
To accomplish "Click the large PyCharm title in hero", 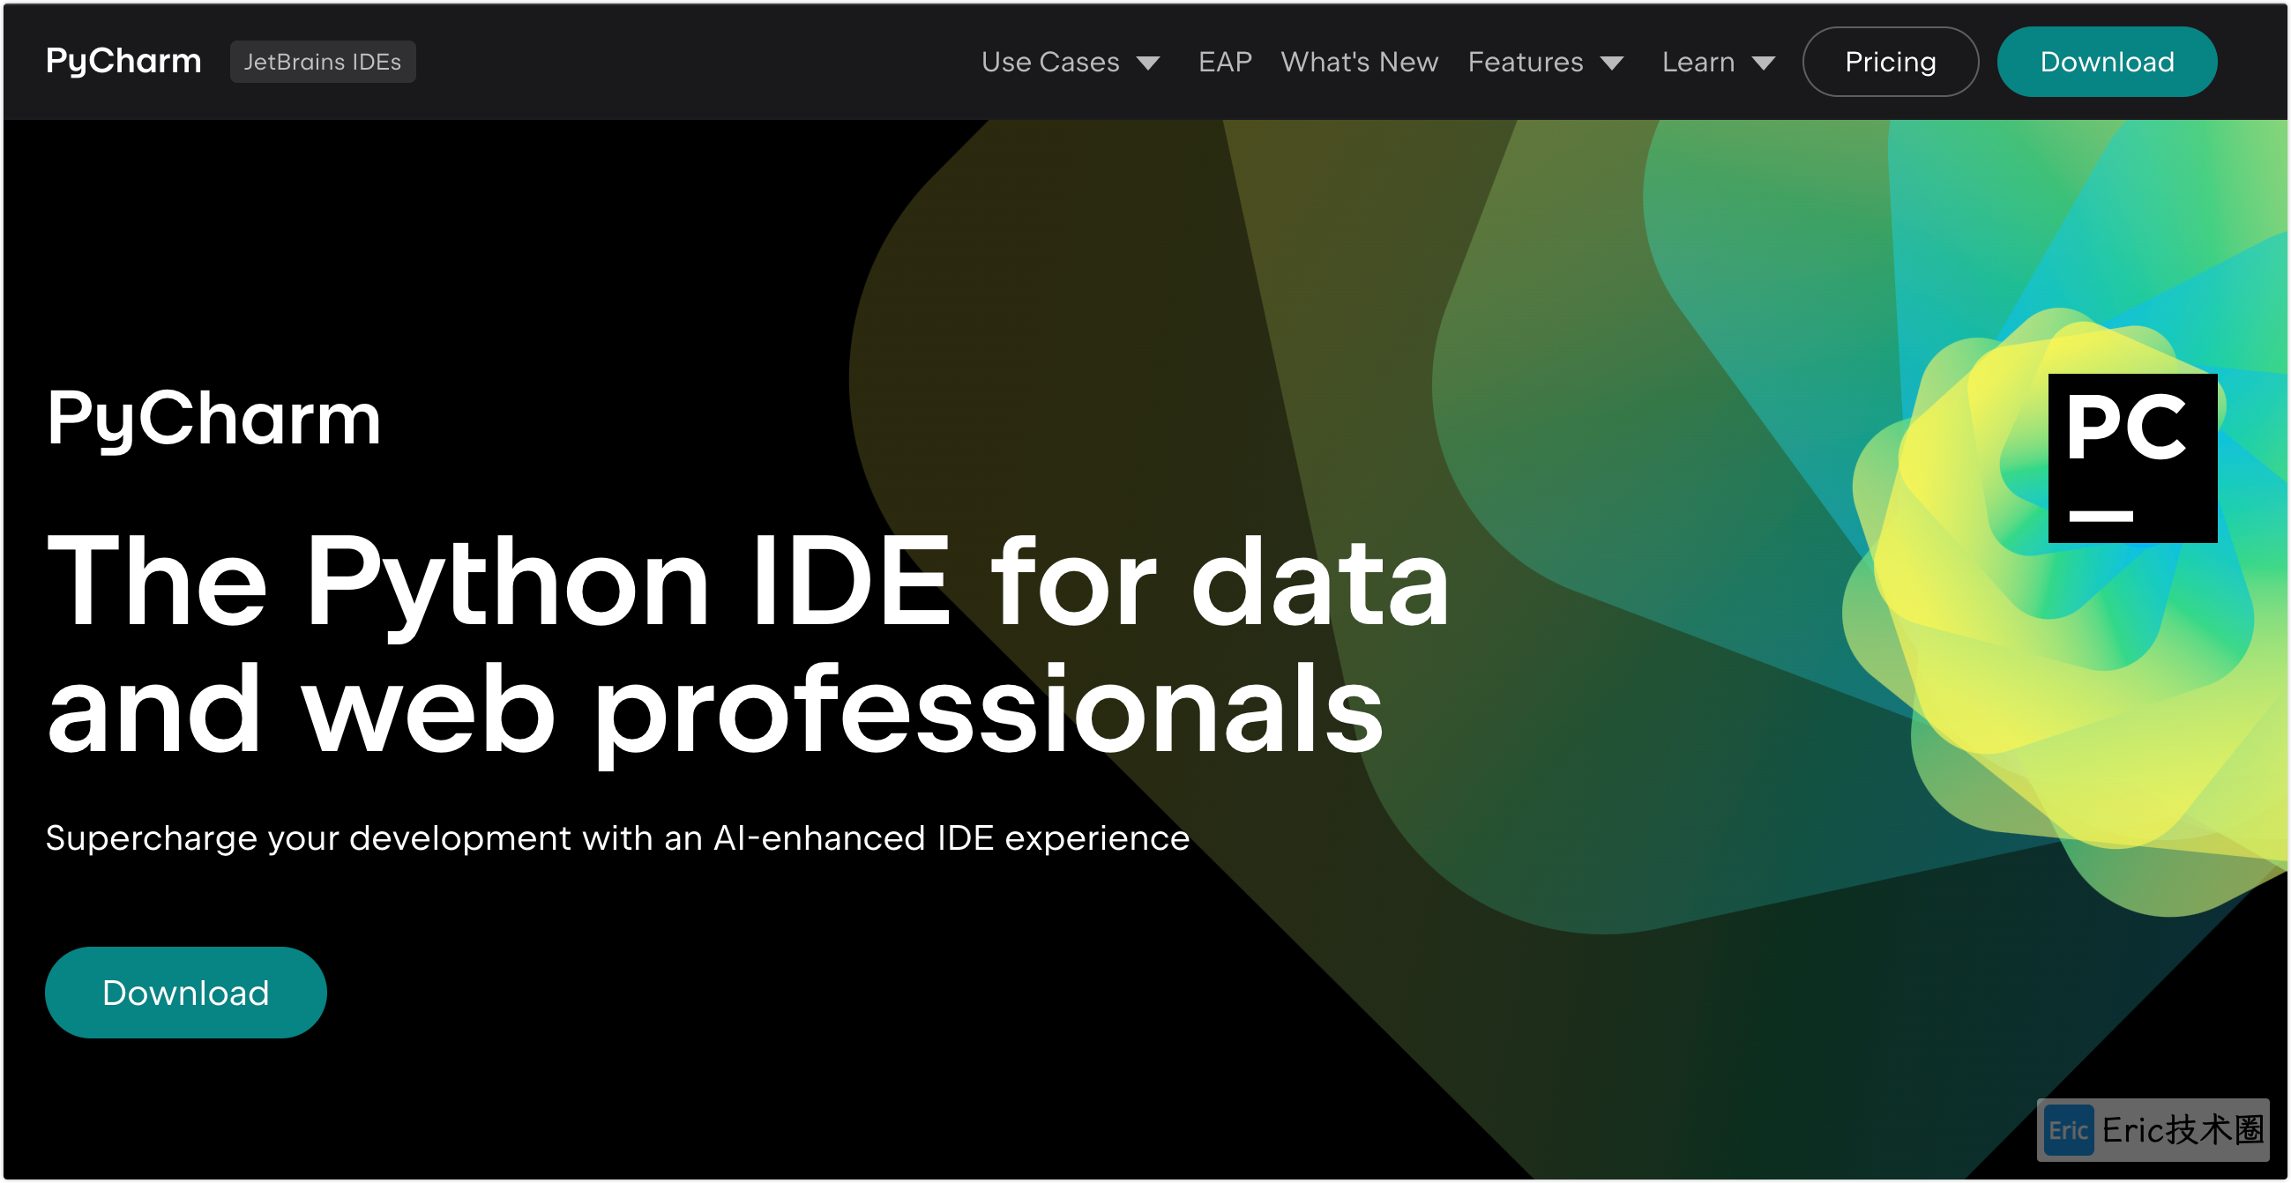I will coord(213,420).
